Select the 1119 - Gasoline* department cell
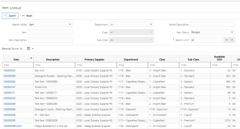Screen dimensions: 240x129 [x=132, y=109]
